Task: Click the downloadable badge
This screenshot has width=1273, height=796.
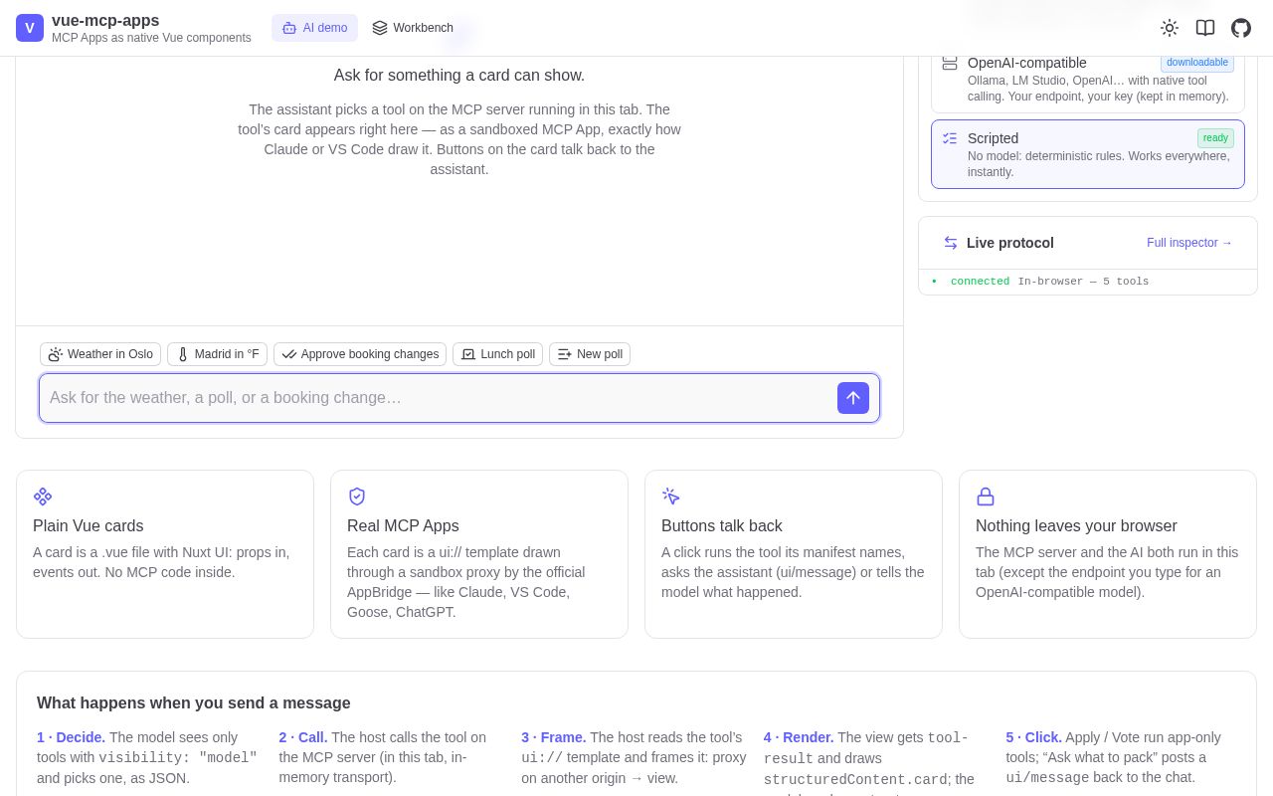Action: tap(1197, 63)
